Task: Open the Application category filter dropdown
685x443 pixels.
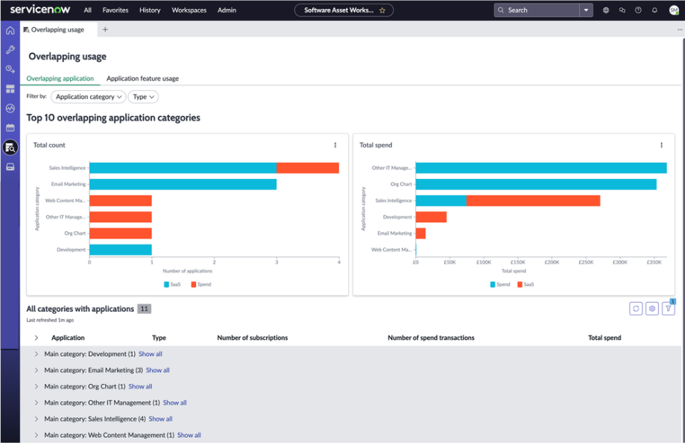Action: [x=88, y=97]
